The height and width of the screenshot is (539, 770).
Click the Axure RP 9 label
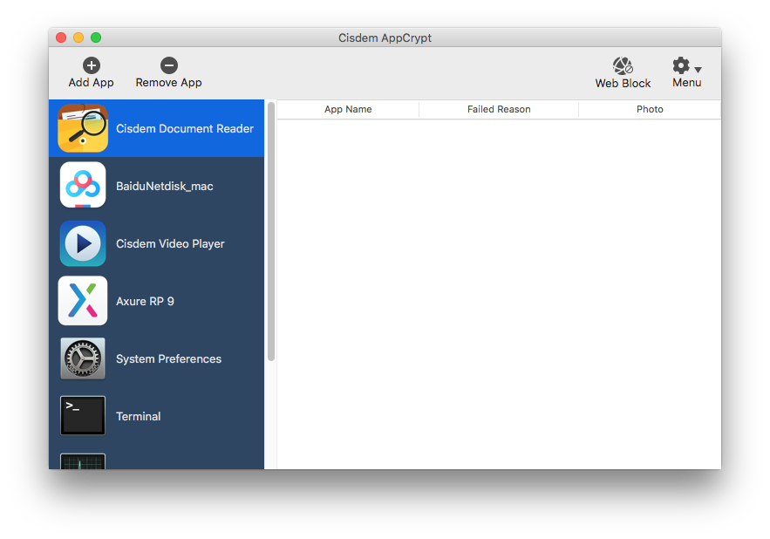coord(145,301)
